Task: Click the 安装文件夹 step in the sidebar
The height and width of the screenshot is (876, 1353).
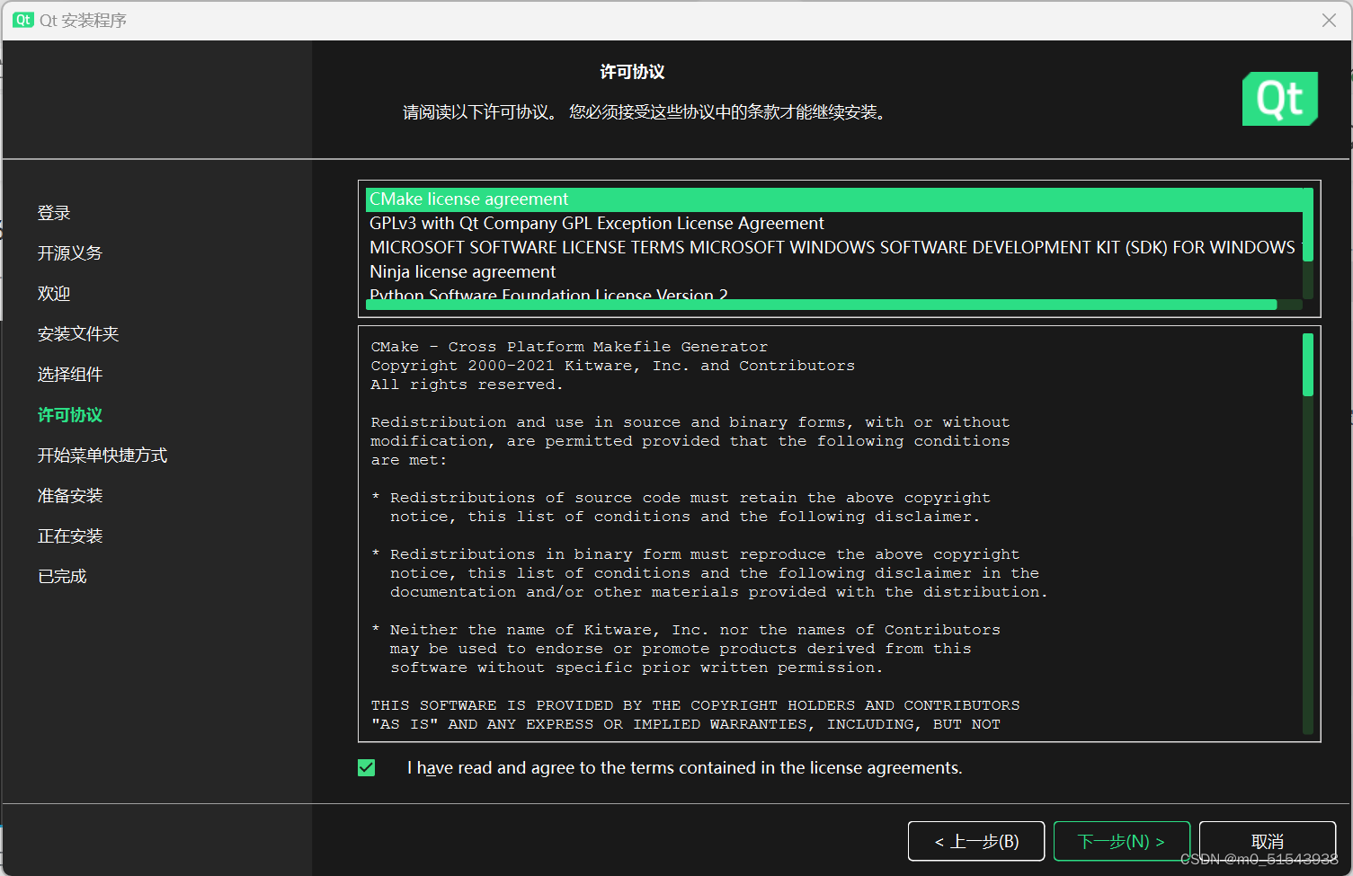Action: [78, 334]
